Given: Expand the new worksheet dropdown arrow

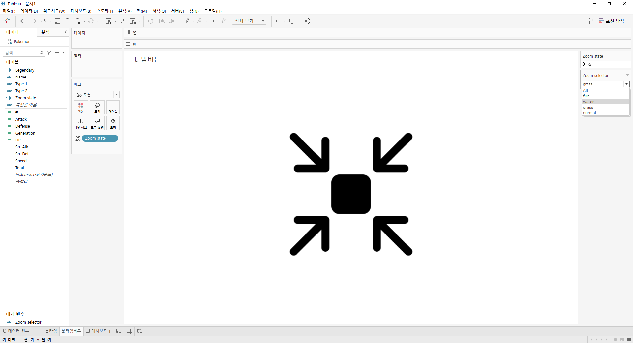Looking at the screenshot, I should [x=115, y=21].
